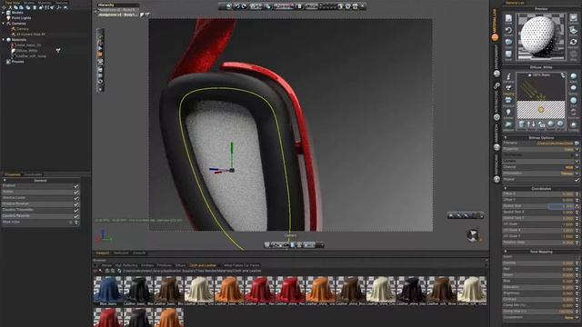The height and width of the screenshot is (327, 582).
Task: Browse for bitmap Filename
Action: click(577, 144)
